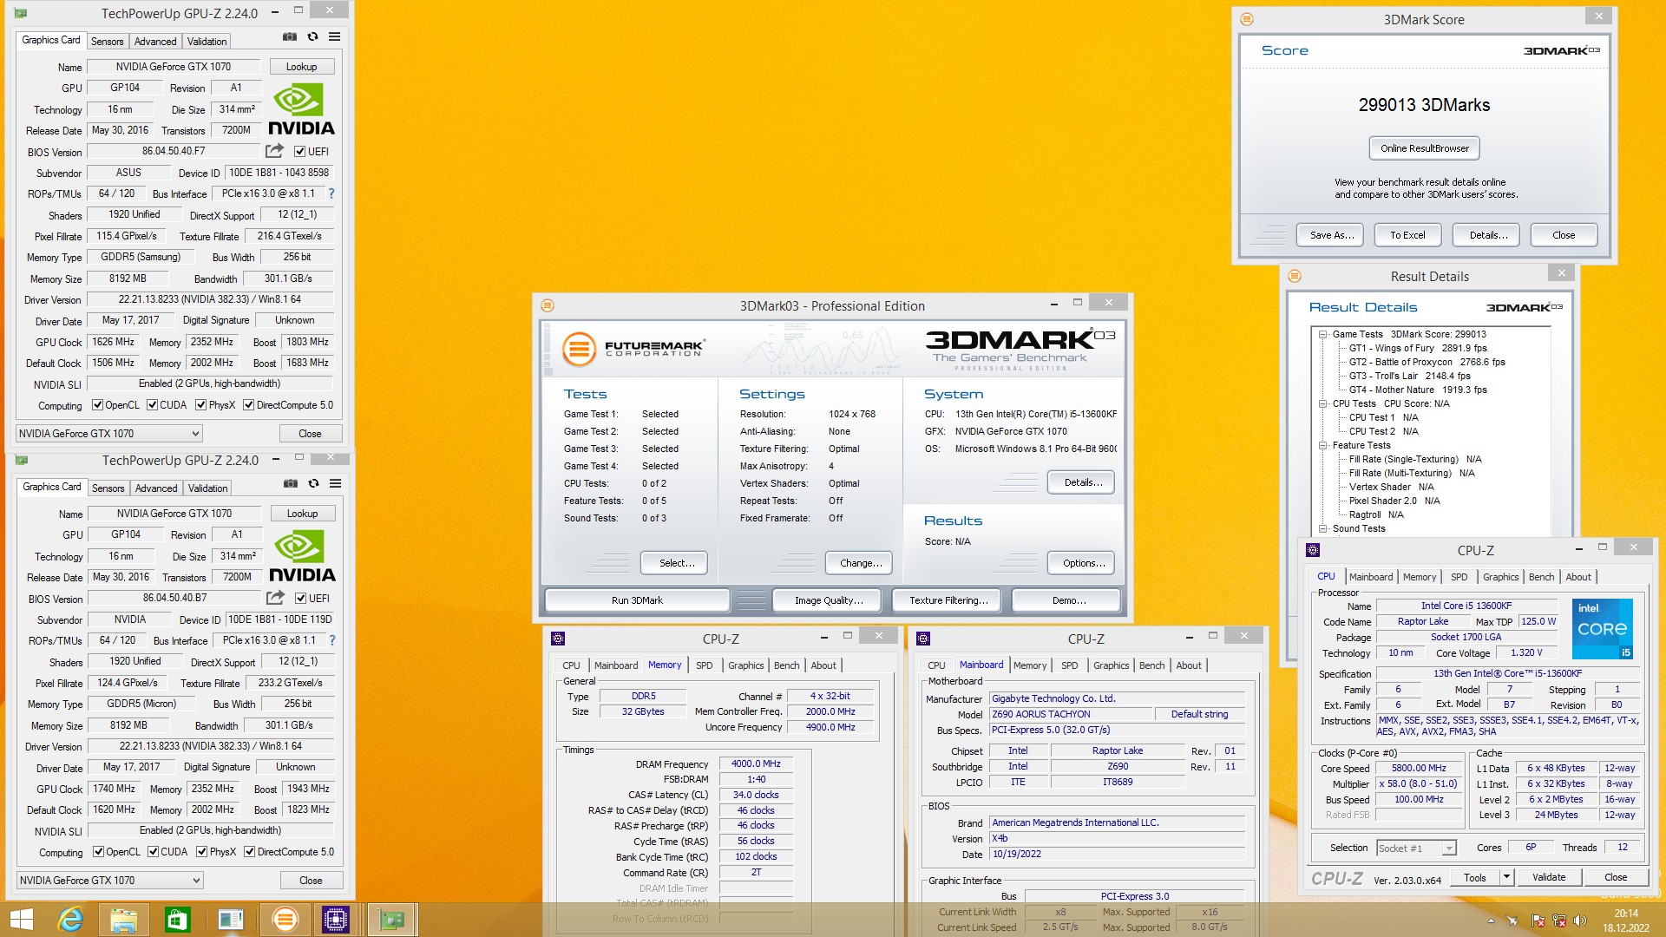Viewport: 1666px width, 937px height.
Task: Click the orange Futuremark logo in 3DMark03 window
Action: pyautogui.click(x=579, y=349)
